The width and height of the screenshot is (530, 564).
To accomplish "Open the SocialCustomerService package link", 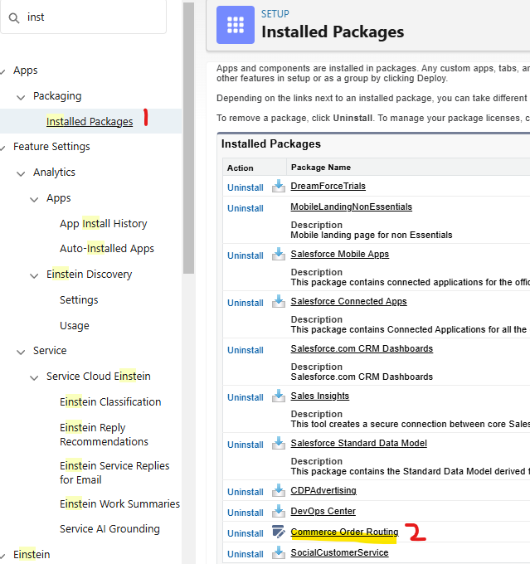I will coord(339,553).
